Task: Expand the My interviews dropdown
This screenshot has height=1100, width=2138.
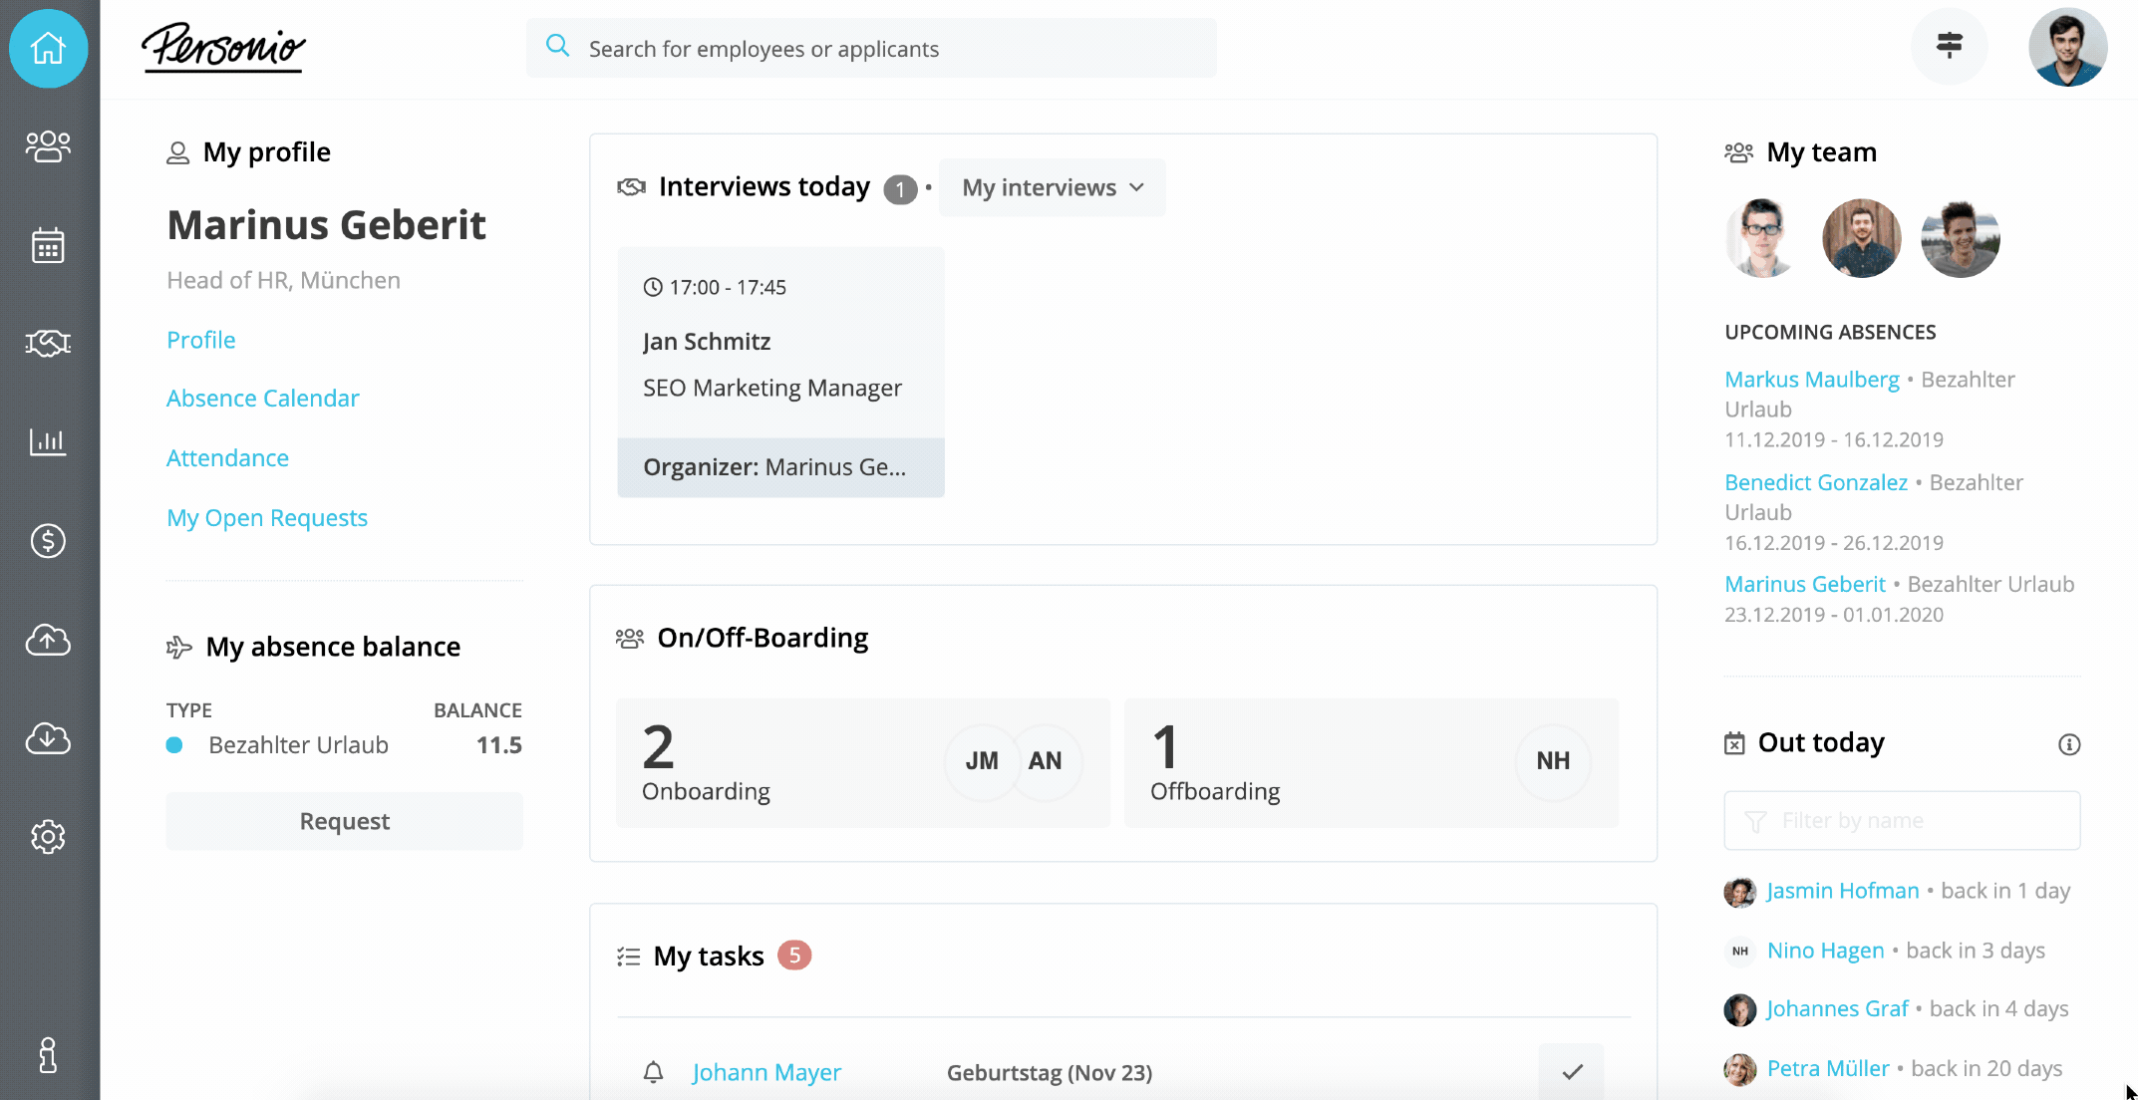Action: [1052, 187]
